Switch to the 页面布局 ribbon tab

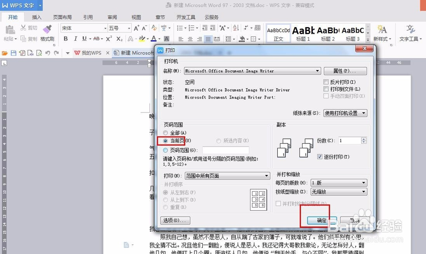pos(62,17)
